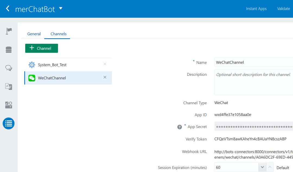Switch to the Channels tab
The width and height of the screenshot is (293, 172).
[x=58, y=34]
